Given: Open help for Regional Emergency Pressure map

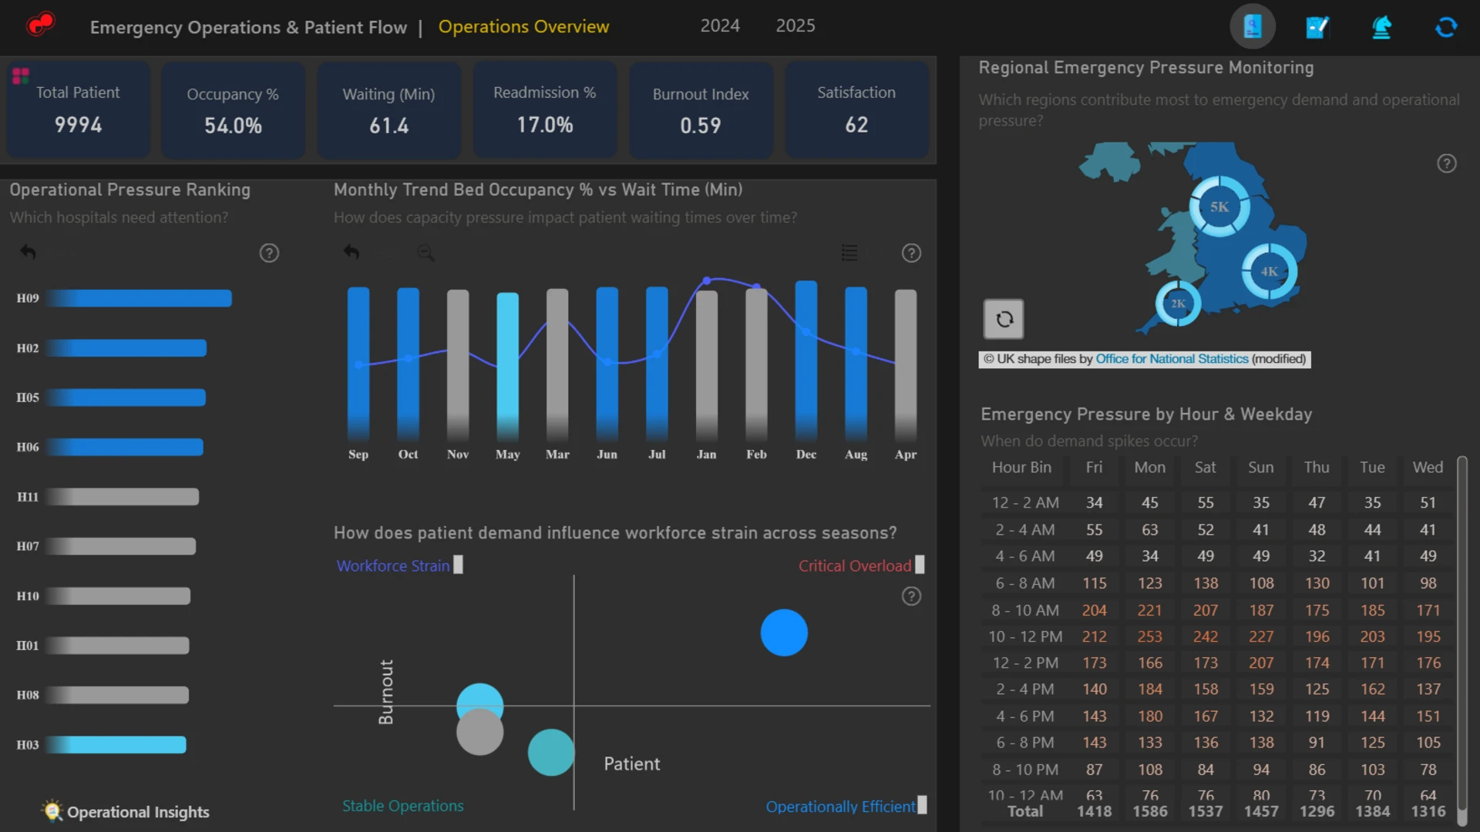Looking at the screenshot, I should 1447,163.
